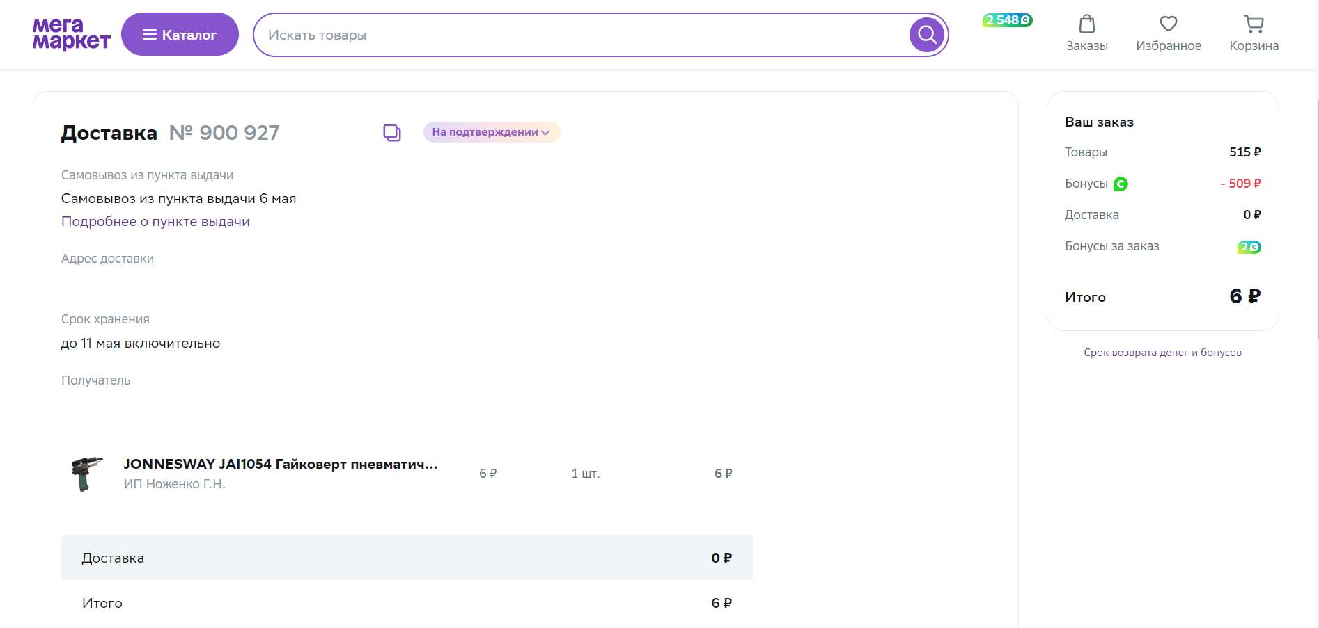Click the Итого 6 ₽ summary total
This screenshot has height=628, width=1319.
click(1244, 296)
